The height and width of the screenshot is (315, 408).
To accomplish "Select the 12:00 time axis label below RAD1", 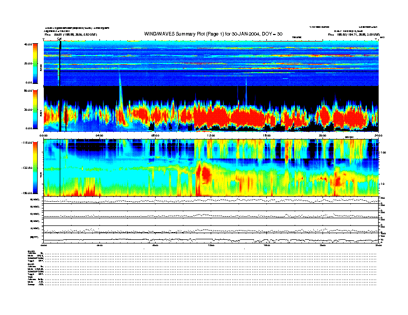I will click(x=210, y=135).
